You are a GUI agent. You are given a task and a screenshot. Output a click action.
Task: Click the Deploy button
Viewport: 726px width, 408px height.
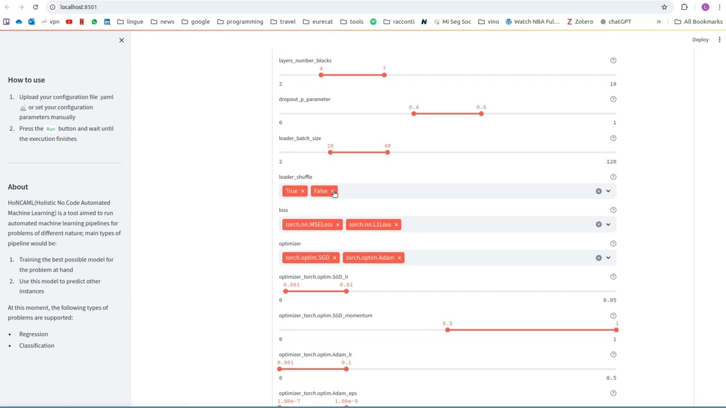(700, 40)
